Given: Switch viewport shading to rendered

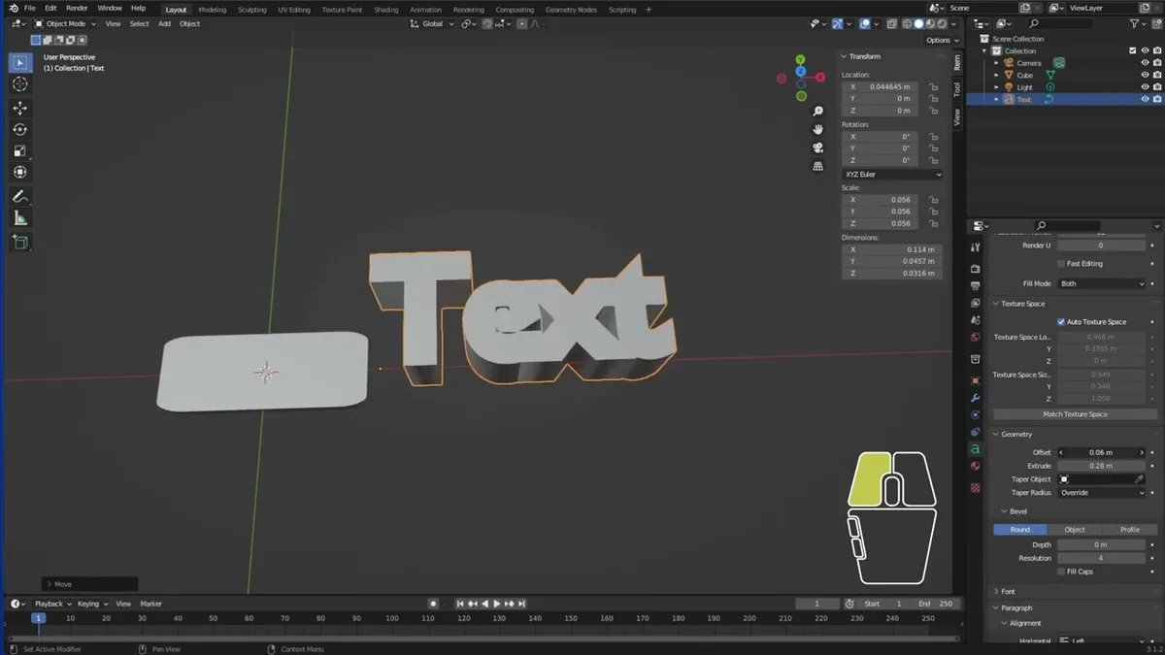Looking at the screenshot, I should (x=941, y=23).
